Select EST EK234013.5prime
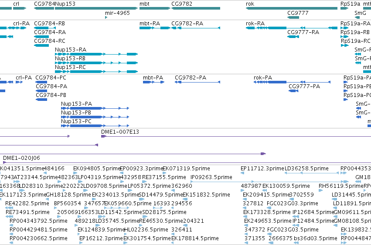This screenshot has width=371, height=245. pos(116,195)
